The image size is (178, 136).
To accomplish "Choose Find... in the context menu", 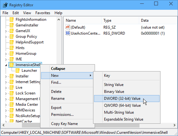I will pos(68,82).
